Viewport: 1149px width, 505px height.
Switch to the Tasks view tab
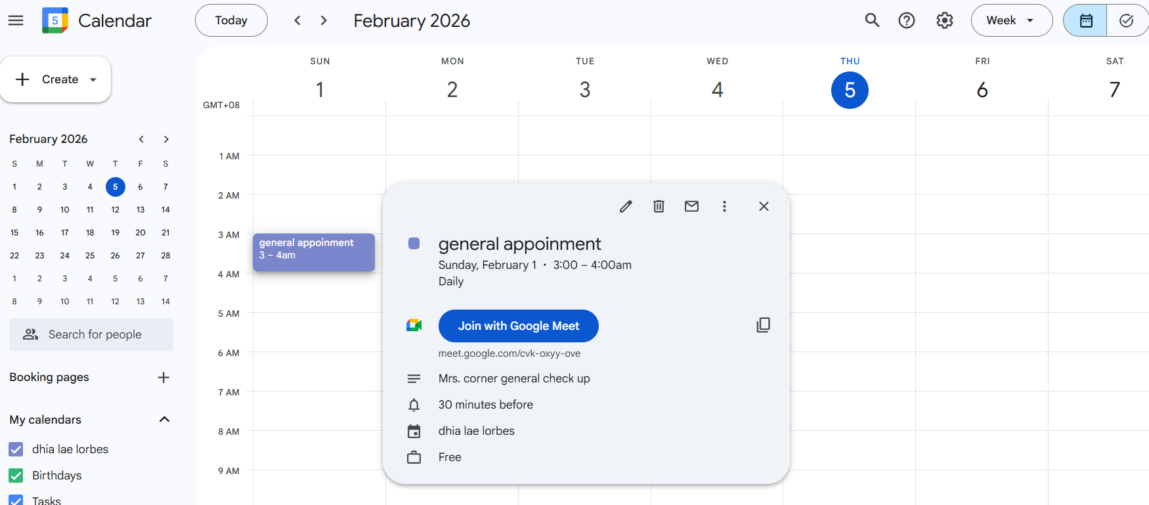coord(1126,20)
